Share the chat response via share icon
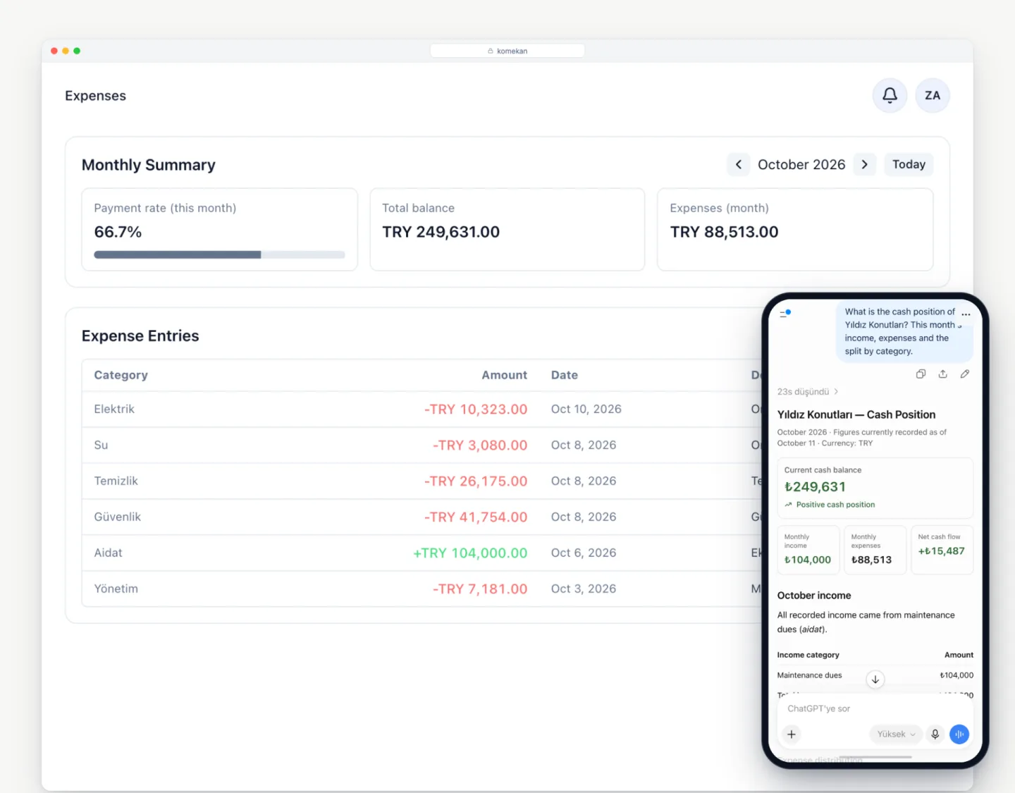Viewport: 1015px width, 793px height. (943, 374)
